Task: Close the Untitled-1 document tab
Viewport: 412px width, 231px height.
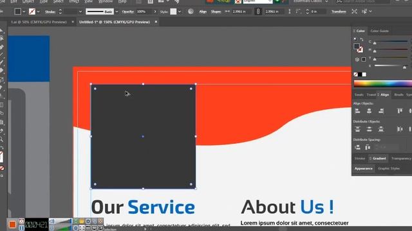Action: point(156,22)
